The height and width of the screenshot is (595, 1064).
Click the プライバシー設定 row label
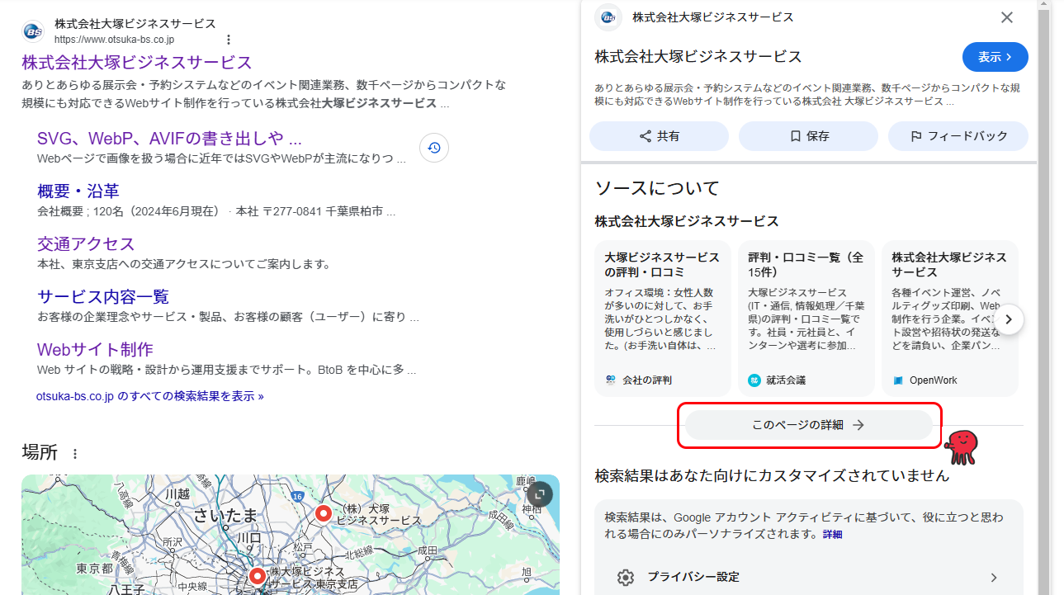pos(693,578)
